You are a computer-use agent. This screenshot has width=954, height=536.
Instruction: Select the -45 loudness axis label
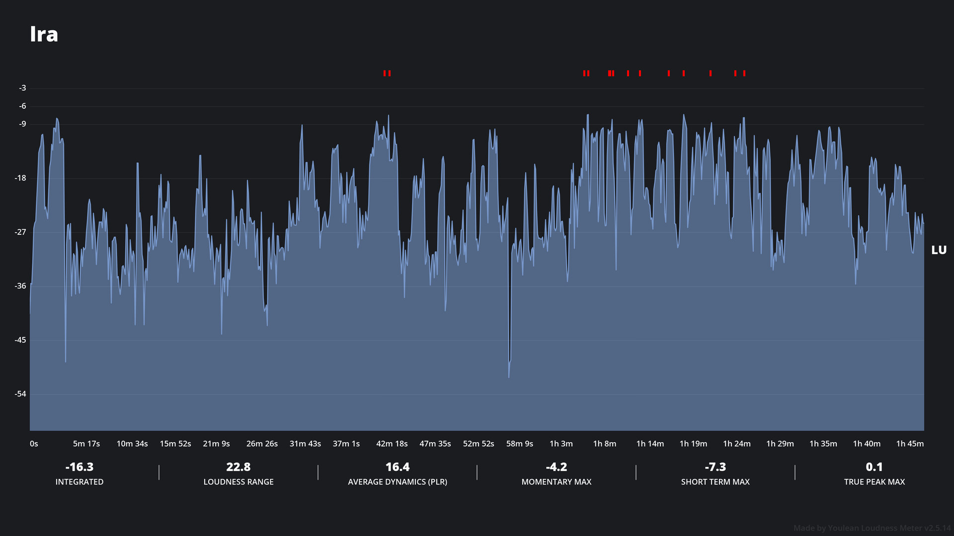pyautogui.click(x=20, y=340)
